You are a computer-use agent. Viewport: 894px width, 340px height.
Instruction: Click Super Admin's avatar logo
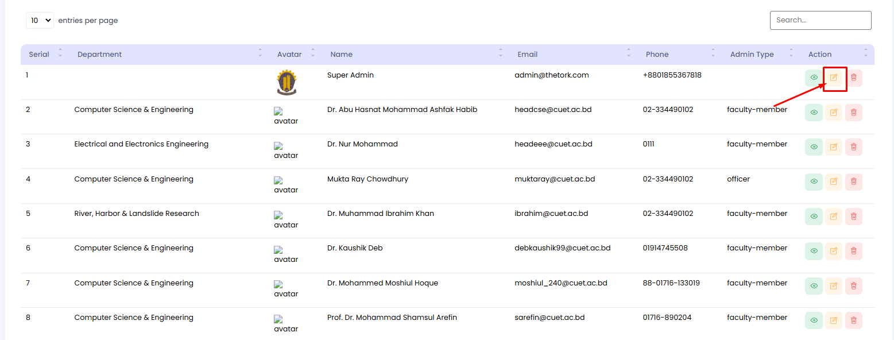coord(286,82)
